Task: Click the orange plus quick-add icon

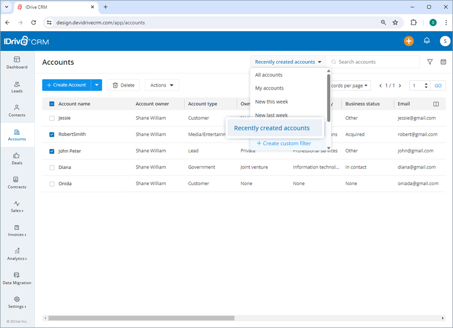Action: 409,41
